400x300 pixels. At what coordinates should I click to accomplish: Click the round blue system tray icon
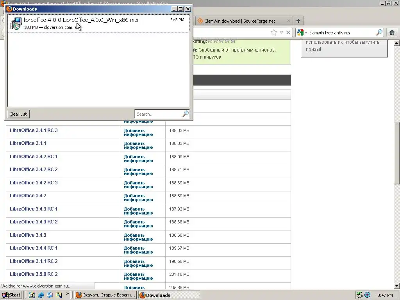(367, 295)
